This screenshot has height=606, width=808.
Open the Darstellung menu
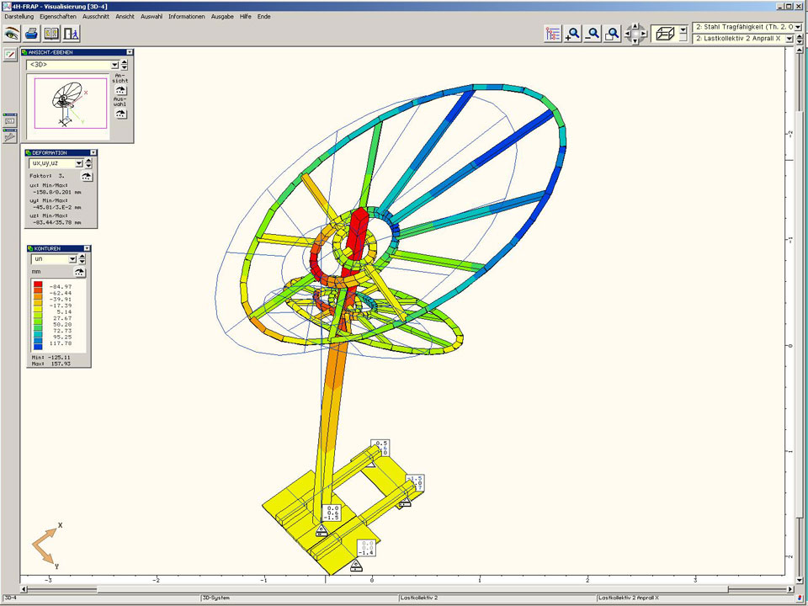pyautogui.click(x=19, y=16)
